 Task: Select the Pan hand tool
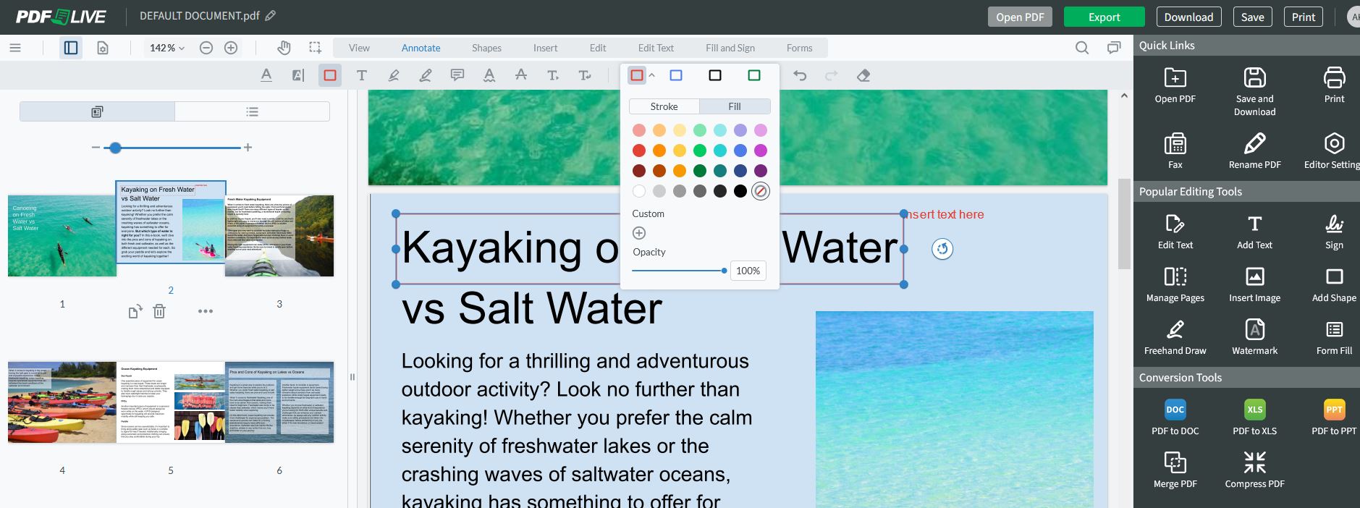pos(284,48)
